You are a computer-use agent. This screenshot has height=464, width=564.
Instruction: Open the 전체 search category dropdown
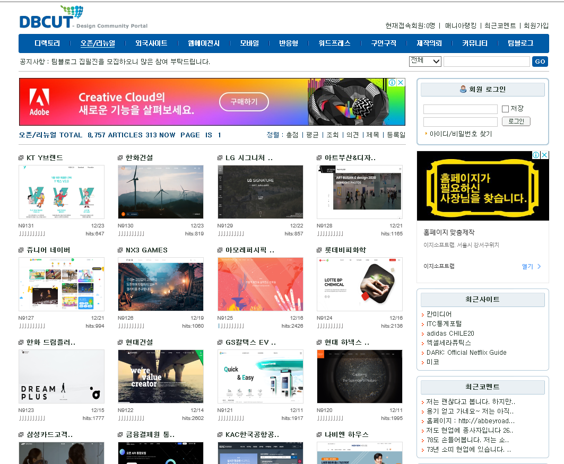click(x=425, y=61)
